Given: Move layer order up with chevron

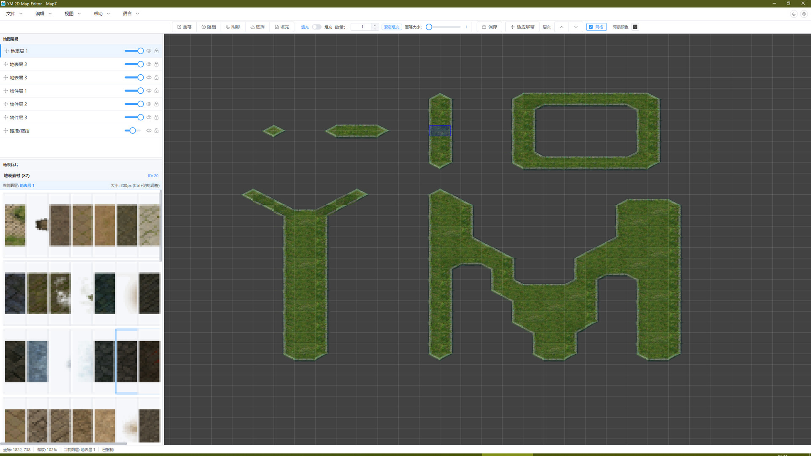Looking at the screenshot, I should point(561,27).
